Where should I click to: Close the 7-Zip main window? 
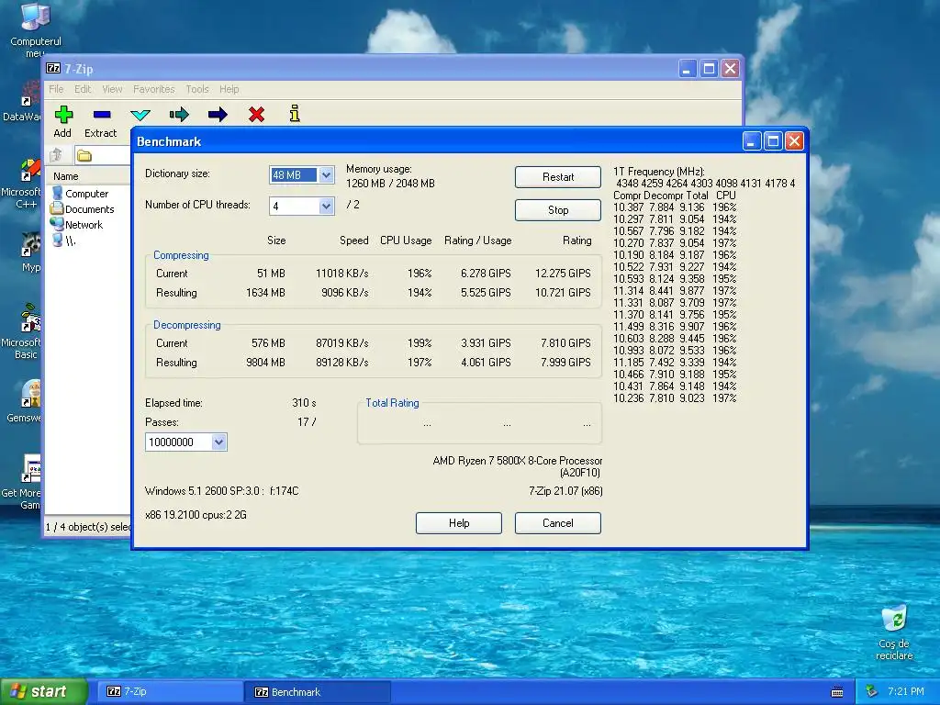730,68
